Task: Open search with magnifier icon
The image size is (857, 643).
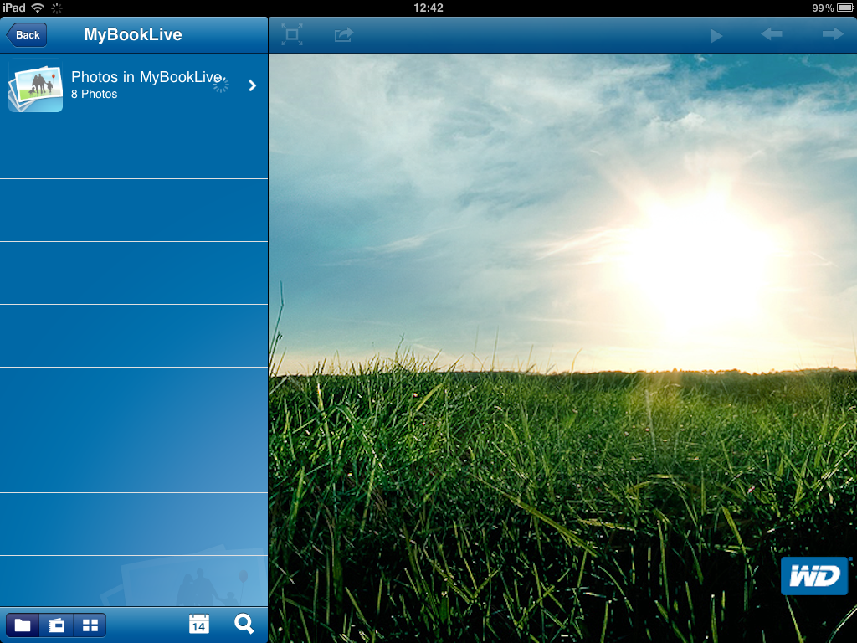Action: point(244,624)
